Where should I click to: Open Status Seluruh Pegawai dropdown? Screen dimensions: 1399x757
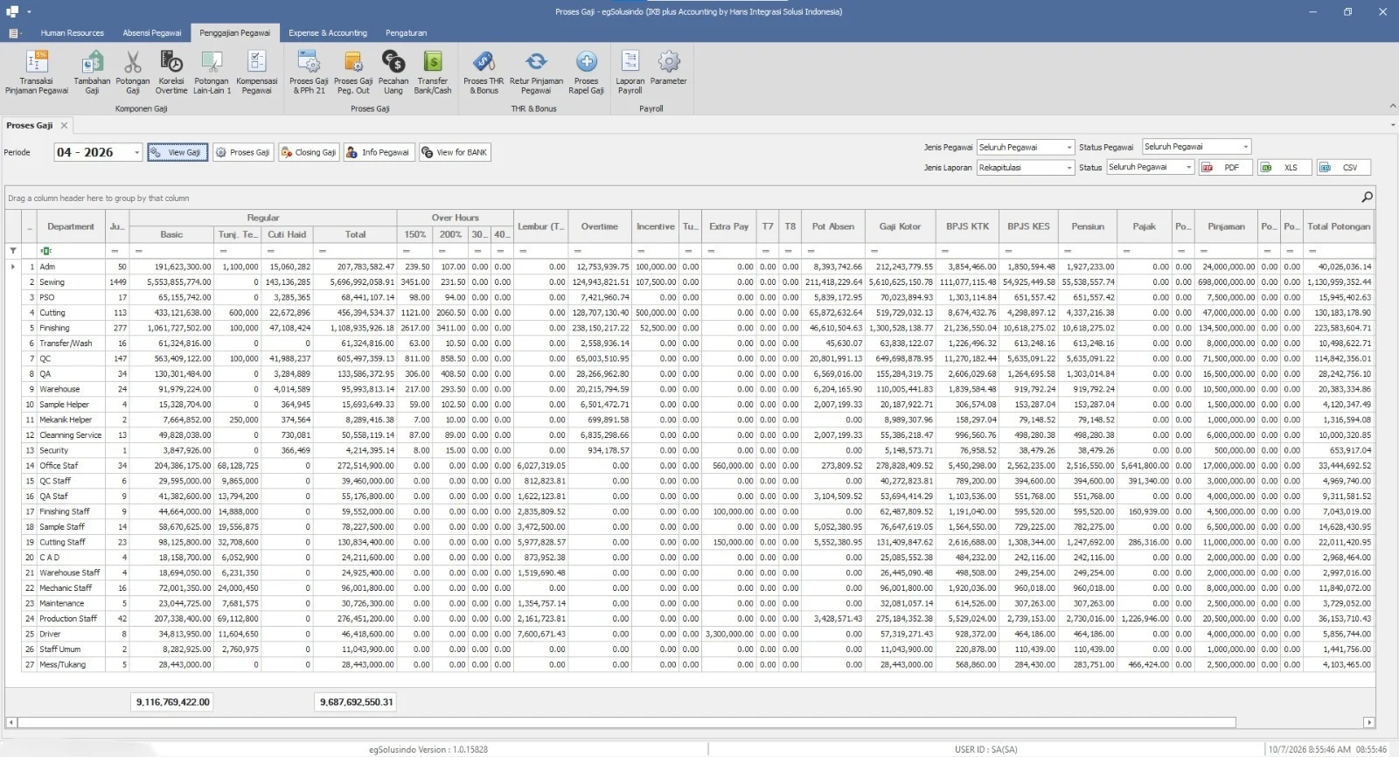click(1188, 167)
